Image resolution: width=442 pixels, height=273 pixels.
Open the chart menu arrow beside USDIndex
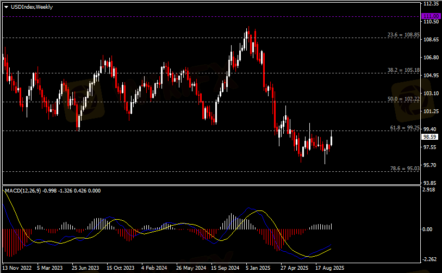pos(6,7)
